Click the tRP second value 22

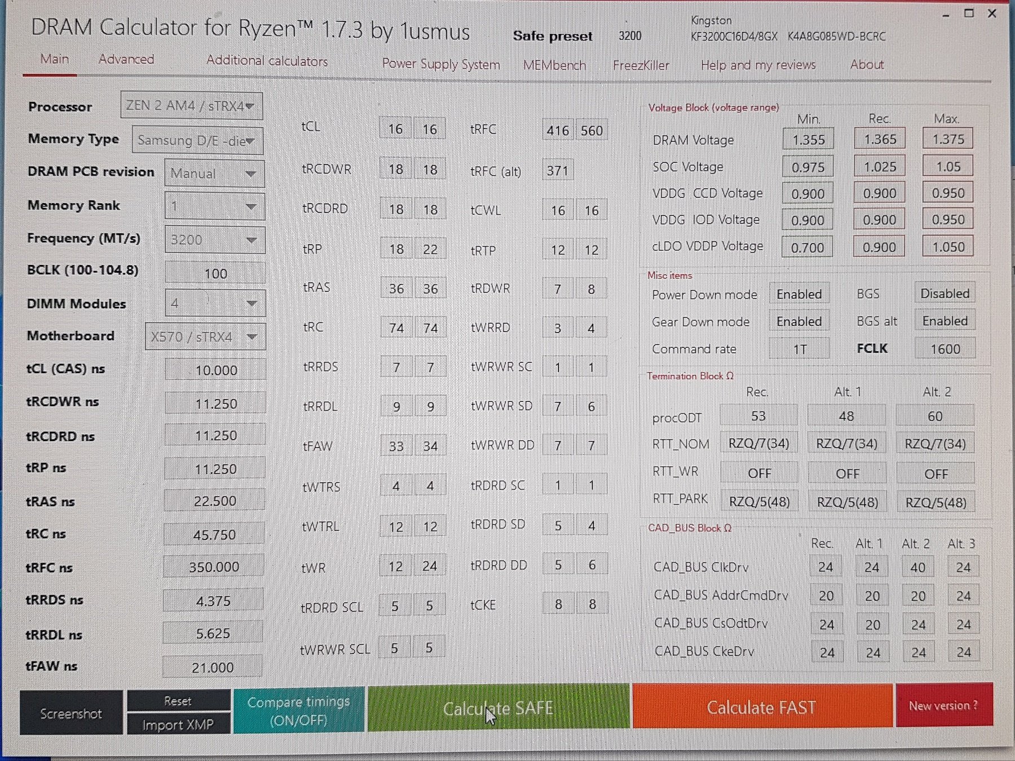(x=430, y=249)
